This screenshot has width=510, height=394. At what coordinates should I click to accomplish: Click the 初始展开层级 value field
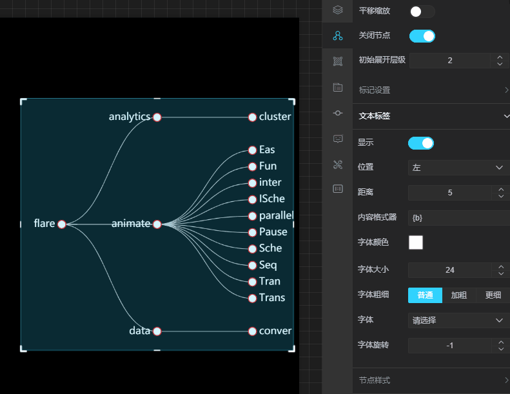pos(450,61)
